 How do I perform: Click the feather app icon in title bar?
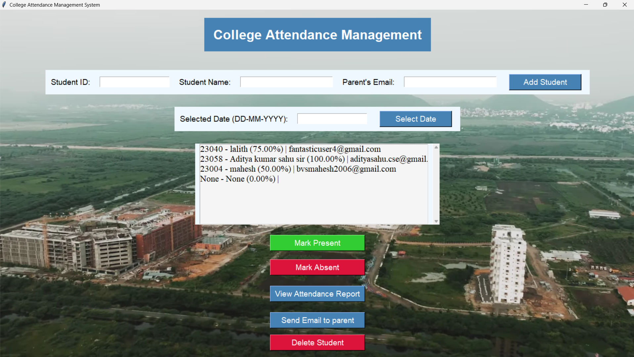(x=4, y=5)
